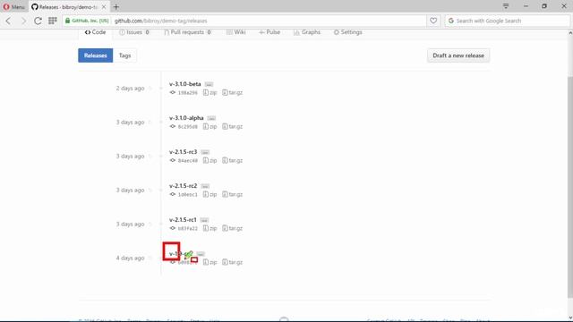Download v-3.1.0-alpha zip archive
Image resolution: width=573 pixels, height=322 pixels.
[x=210, y=127]
